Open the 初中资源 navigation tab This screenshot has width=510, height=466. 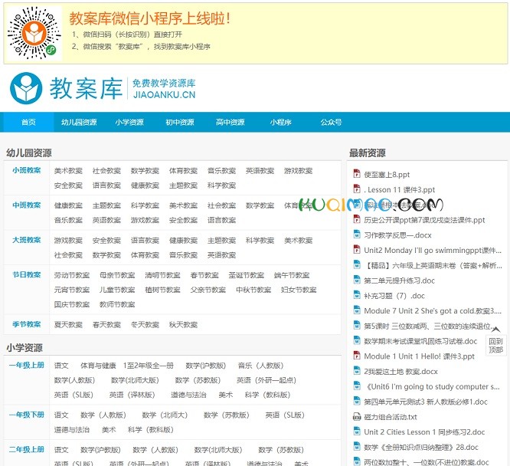[180, 122]
